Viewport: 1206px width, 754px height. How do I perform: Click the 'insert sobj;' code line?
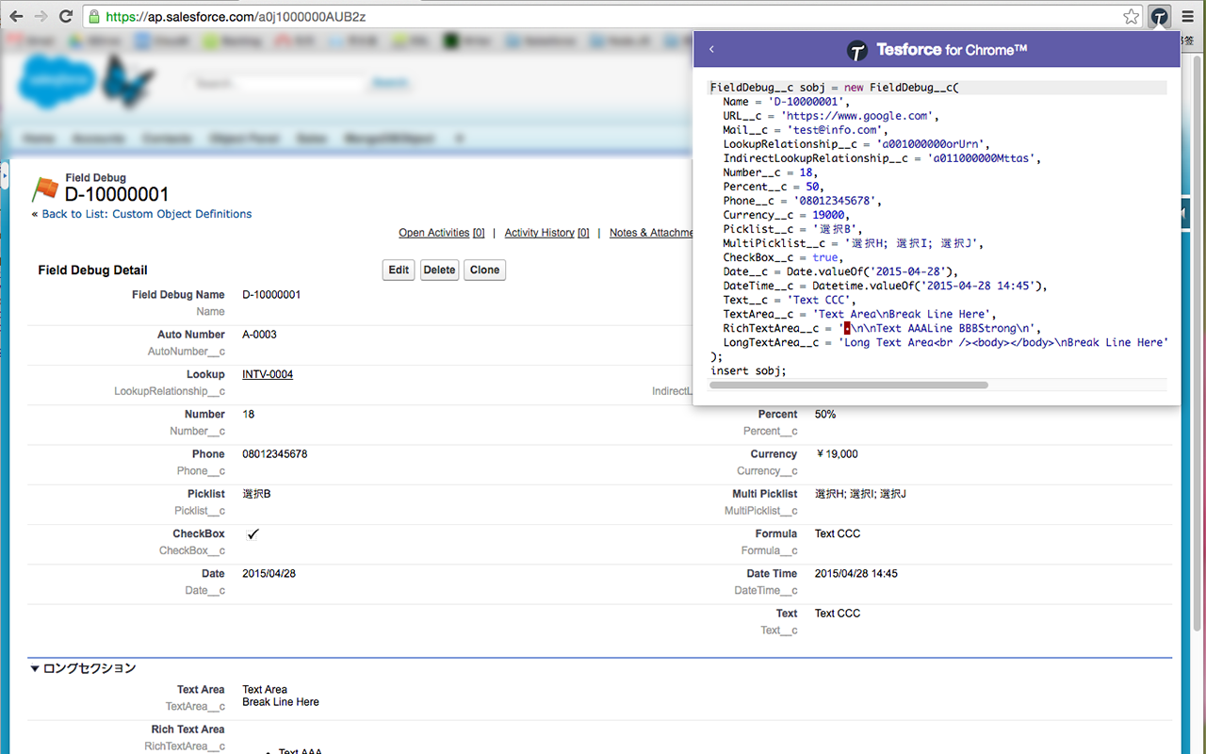(749, 370)
